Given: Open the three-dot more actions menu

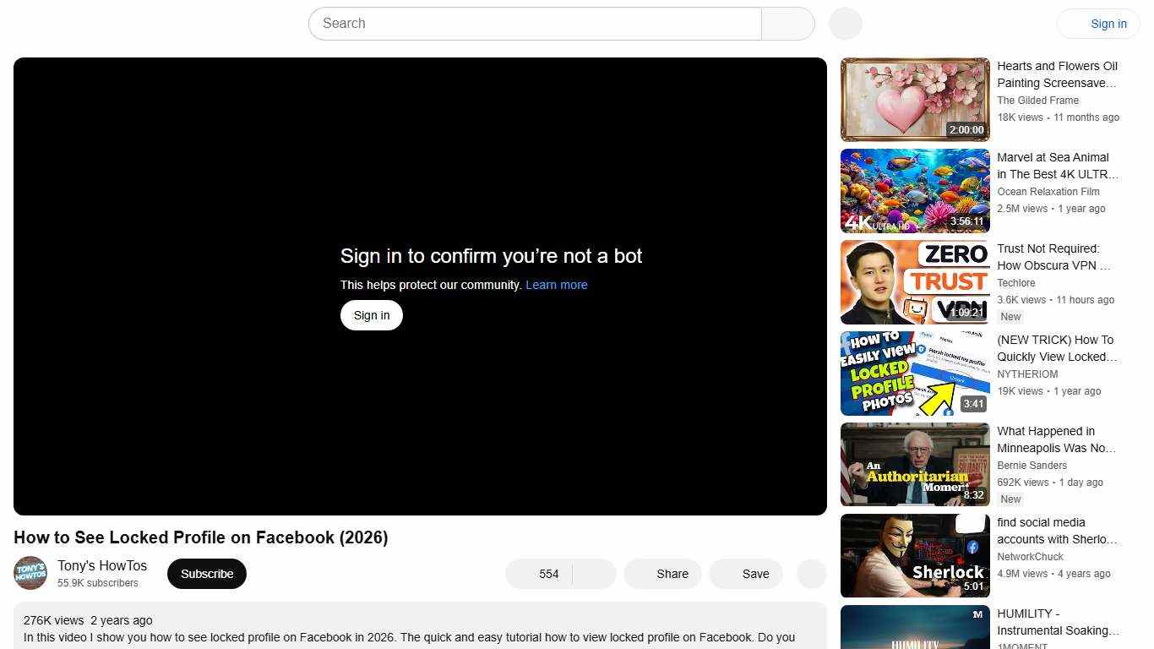Looking at the screenshot, I should tap(810, 574).
